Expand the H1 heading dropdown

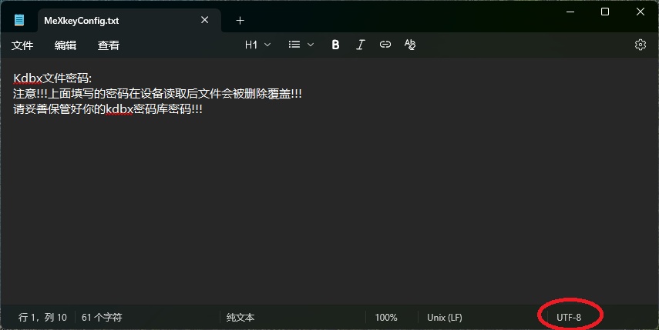(257, 45)
